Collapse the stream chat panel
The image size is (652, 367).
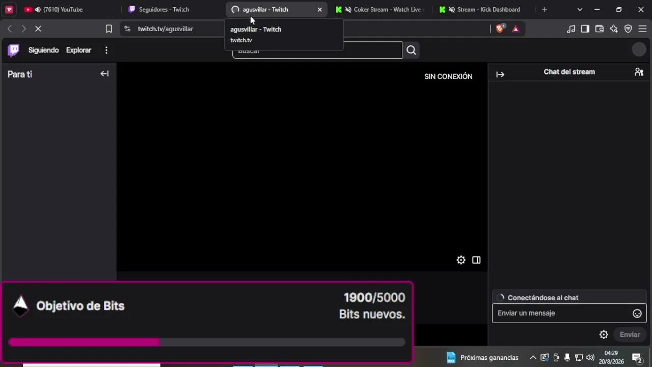click(500, 74)
